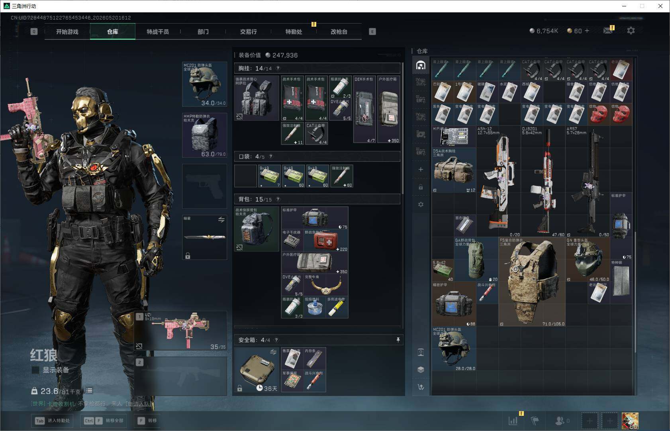Image resolution: width=670 pixels, height=431 pixels.
Task: Click the padlock icon in the warehouse sidebar
Action: coord(421,187)
